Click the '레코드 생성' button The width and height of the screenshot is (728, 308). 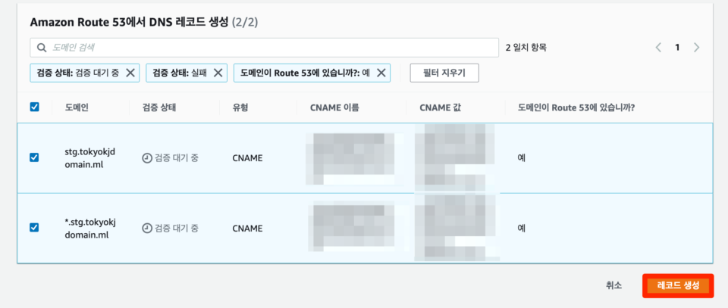(678, 285)
